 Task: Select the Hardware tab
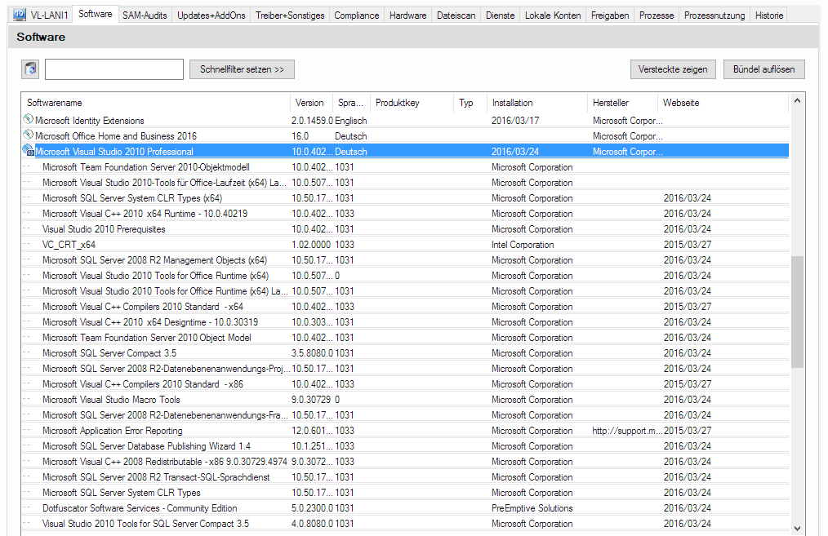[x=407, y=16]
